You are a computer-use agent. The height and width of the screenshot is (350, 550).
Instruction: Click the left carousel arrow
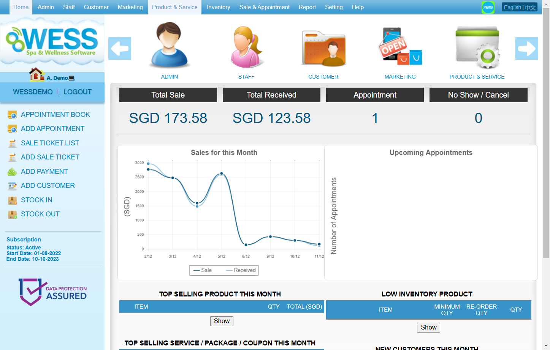120,49
